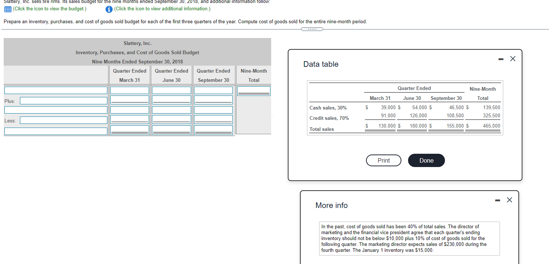549x264 pixels.
Task: Select bottom row March 31 field
Action: 130,130
